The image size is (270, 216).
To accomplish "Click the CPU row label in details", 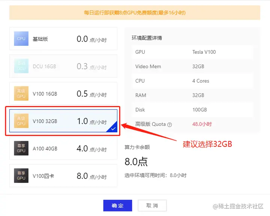I will (140, 81).
